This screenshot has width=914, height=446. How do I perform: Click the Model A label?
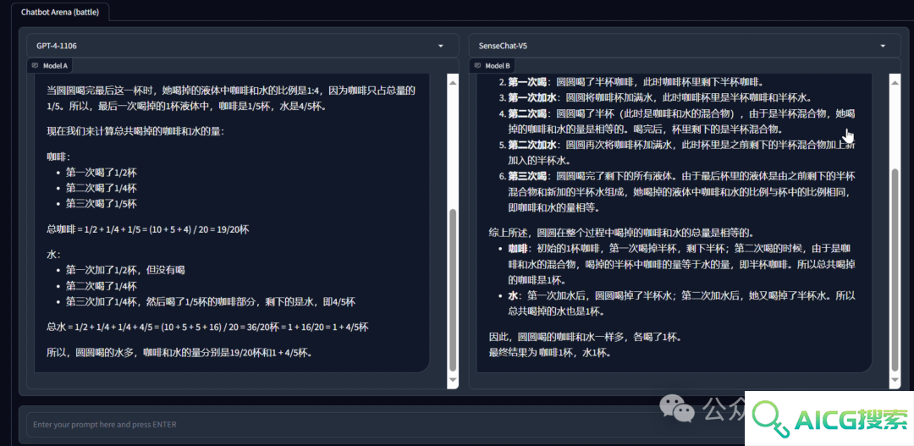(55, 66)
